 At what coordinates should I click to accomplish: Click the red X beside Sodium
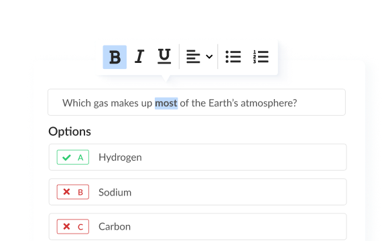pyautogui.click(x=66, y=192)
